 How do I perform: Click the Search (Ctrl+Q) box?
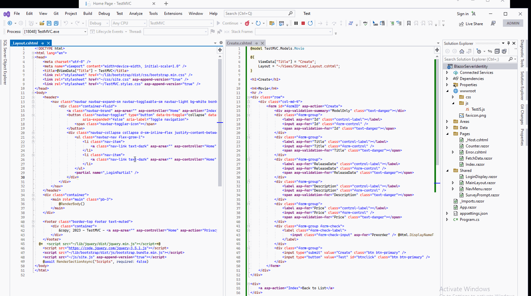pos(259,14)
